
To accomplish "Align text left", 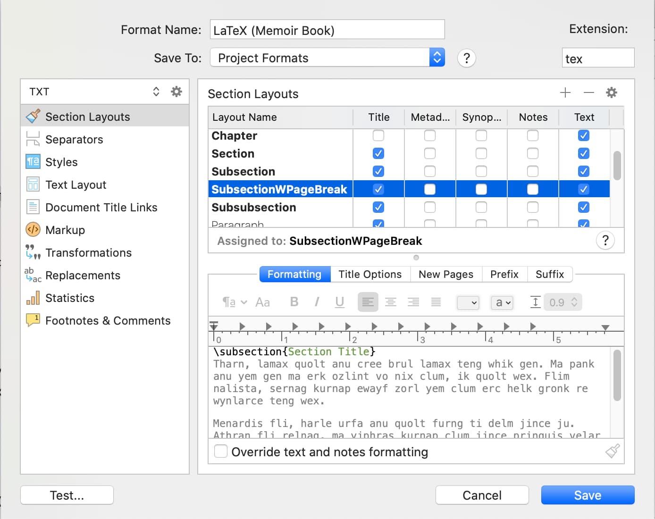I will click(368, 302).
